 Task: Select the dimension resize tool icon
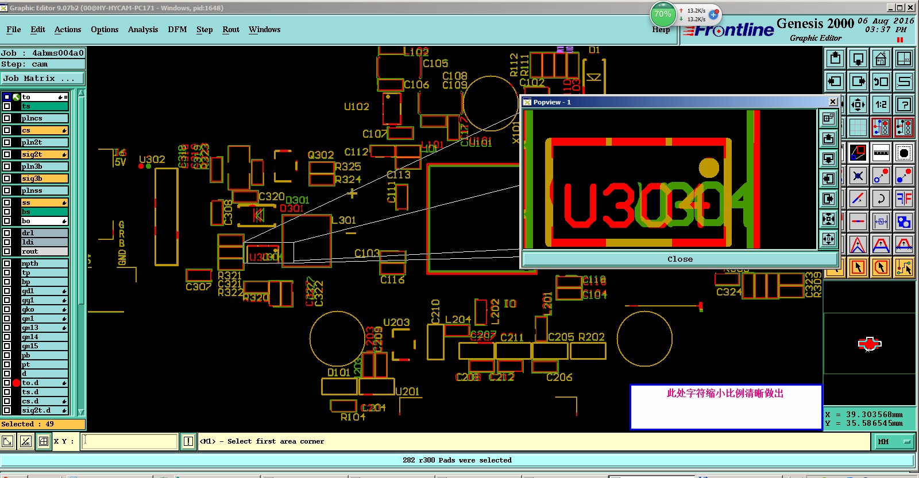tap(881, 221)
